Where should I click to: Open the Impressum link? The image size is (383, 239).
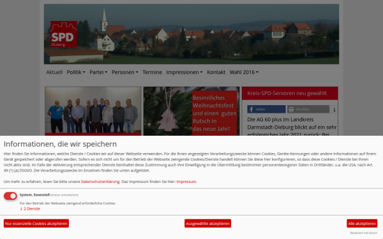point(186,182)
